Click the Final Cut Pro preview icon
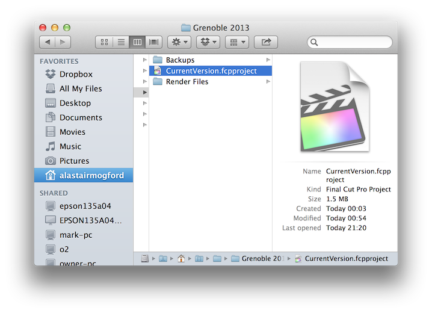432x313 pixels. click(335, 107)
